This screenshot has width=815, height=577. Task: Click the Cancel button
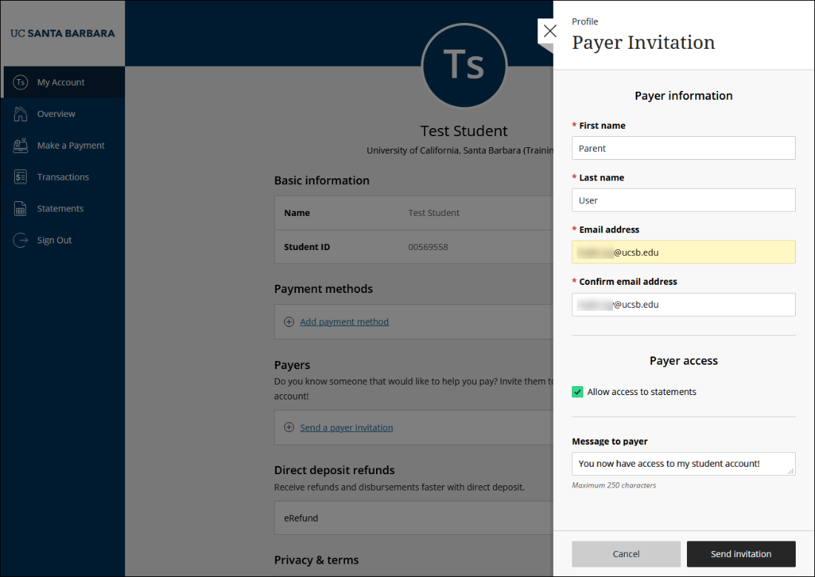(625, 553)
